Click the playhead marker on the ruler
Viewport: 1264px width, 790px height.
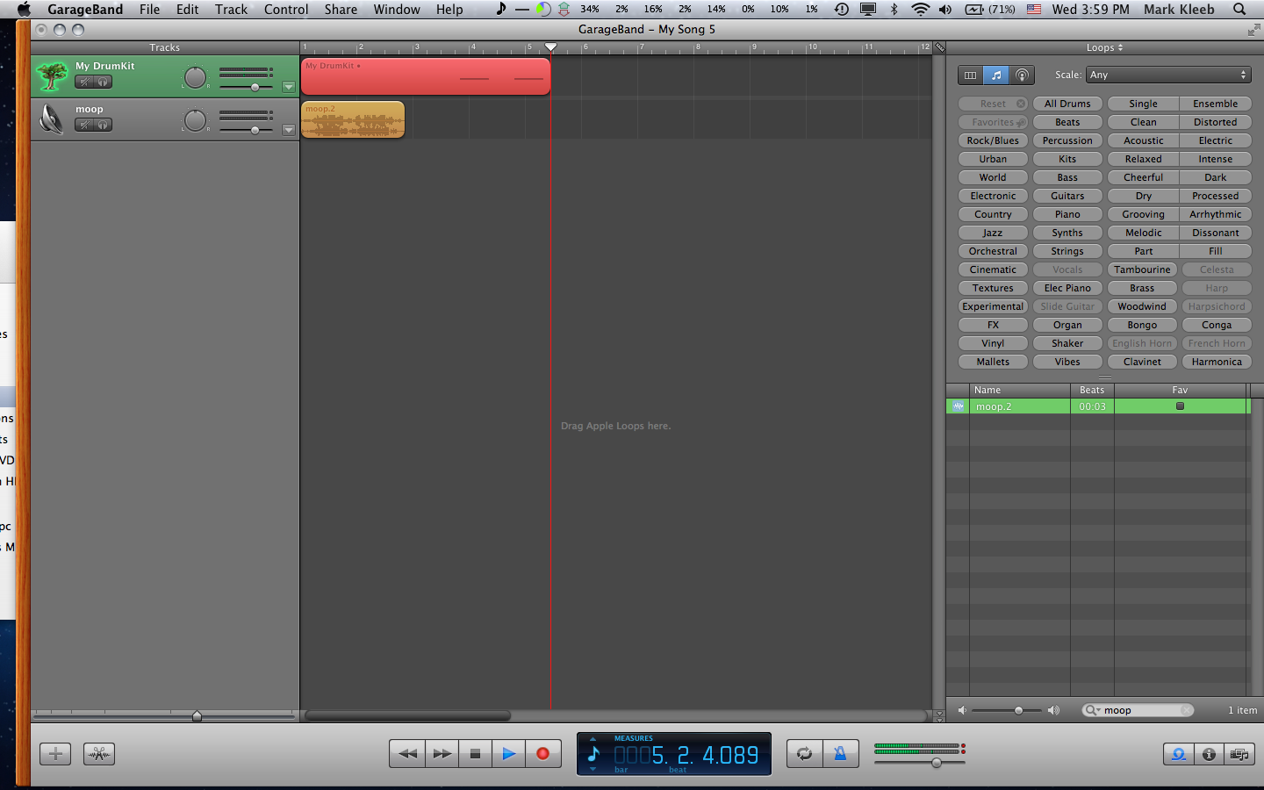(550, 47)
